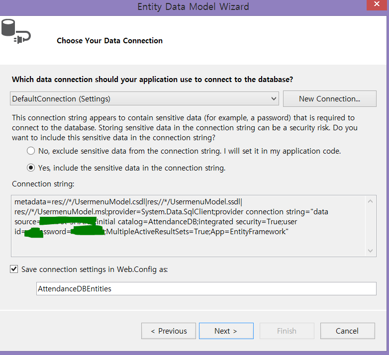Click the greyed-out Finish button

click(x=287, y=331)
